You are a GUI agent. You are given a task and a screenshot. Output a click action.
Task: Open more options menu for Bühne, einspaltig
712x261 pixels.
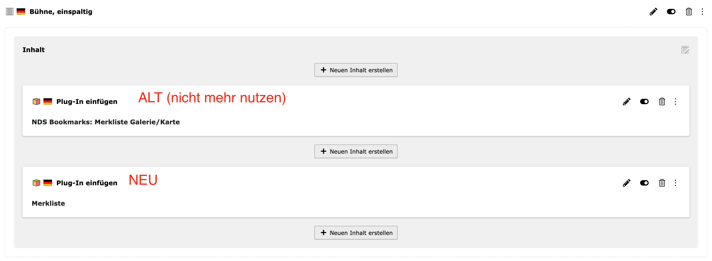pyautogui.click(x=702, y=12)
